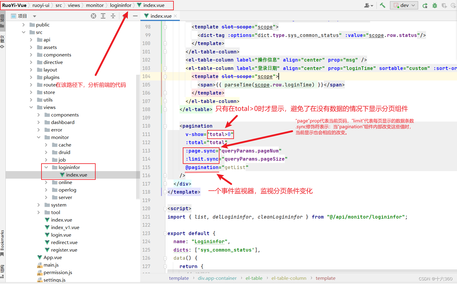457x284 pixels.
Task: Expand the api folder arrow
Action: [x=31, y=40]
